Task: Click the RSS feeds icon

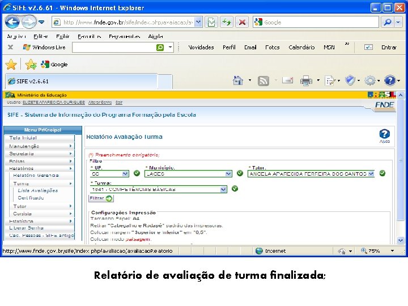Action: (x=263, y=81)
